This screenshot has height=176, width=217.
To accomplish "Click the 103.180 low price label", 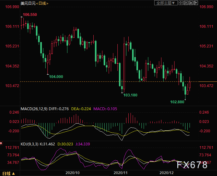I will tap(130, 95).
